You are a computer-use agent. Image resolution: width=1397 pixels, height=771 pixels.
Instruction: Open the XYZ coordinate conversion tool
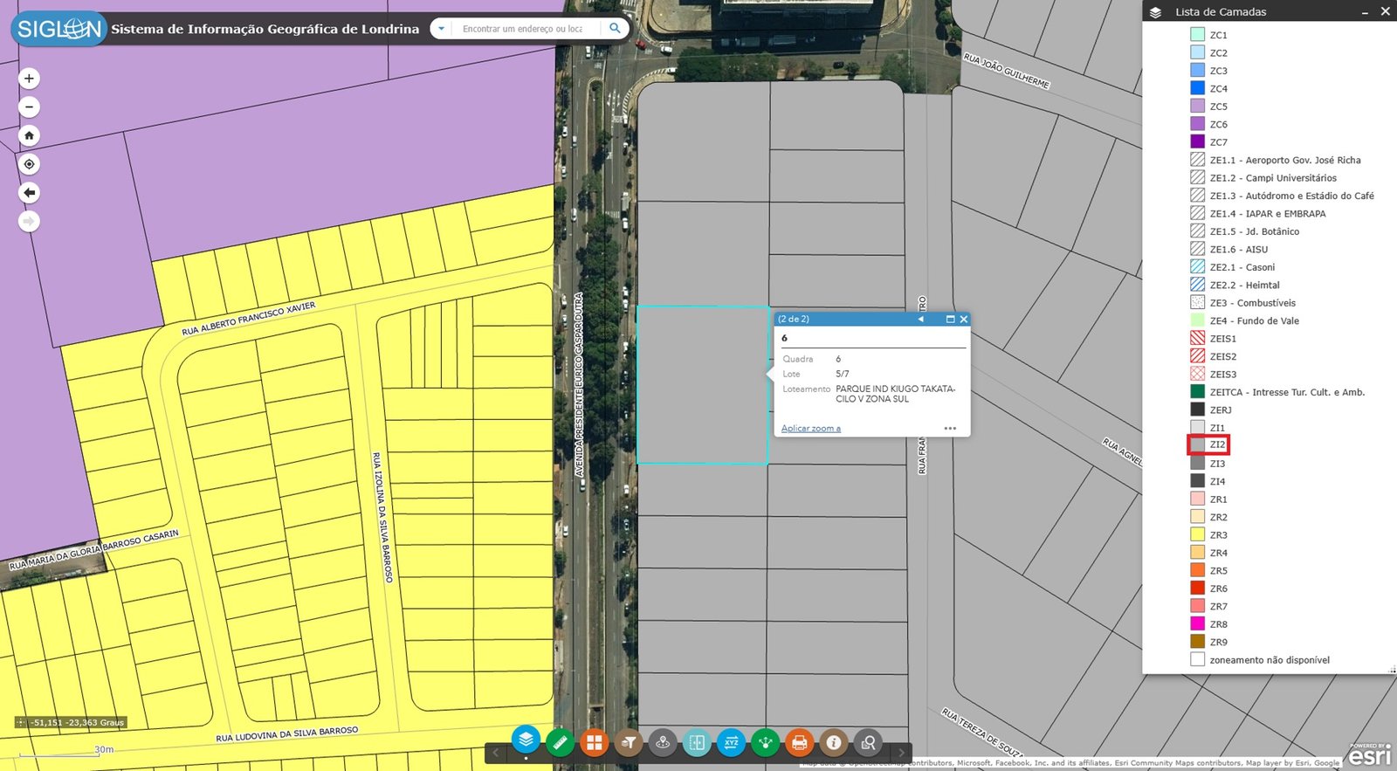click(731, 742)
